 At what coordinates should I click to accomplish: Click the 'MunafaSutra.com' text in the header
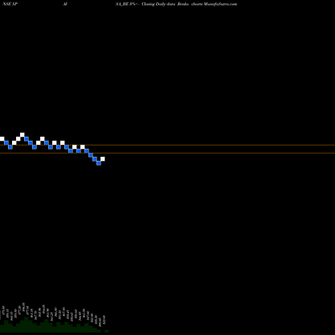tap(220, 4)
